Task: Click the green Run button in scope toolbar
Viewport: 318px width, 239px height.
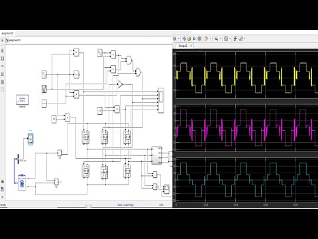Action: [189, 39]
